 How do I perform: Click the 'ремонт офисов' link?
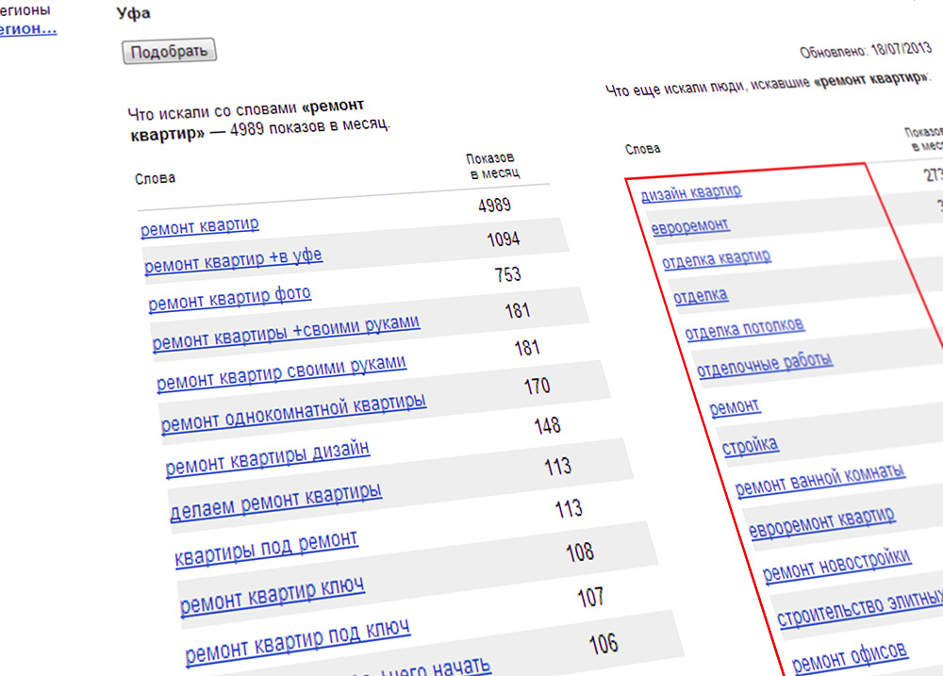click(849, 651)
